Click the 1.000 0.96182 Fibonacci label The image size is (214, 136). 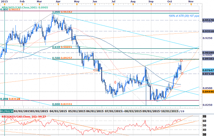(62, 12)
